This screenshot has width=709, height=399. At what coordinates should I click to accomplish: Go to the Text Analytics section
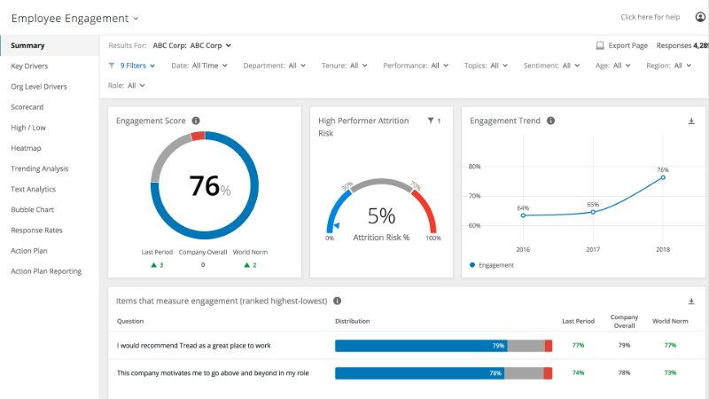click(x=33, y=189)
